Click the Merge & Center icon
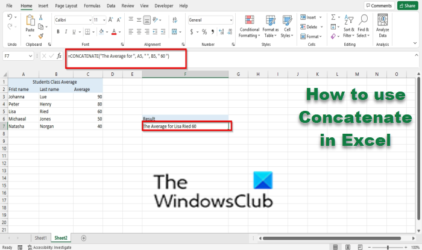 point(174,32)
